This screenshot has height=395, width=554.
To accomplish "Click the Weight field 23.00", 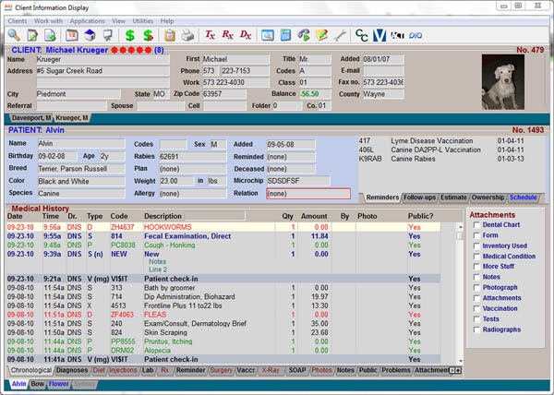I will pos(176,181).
